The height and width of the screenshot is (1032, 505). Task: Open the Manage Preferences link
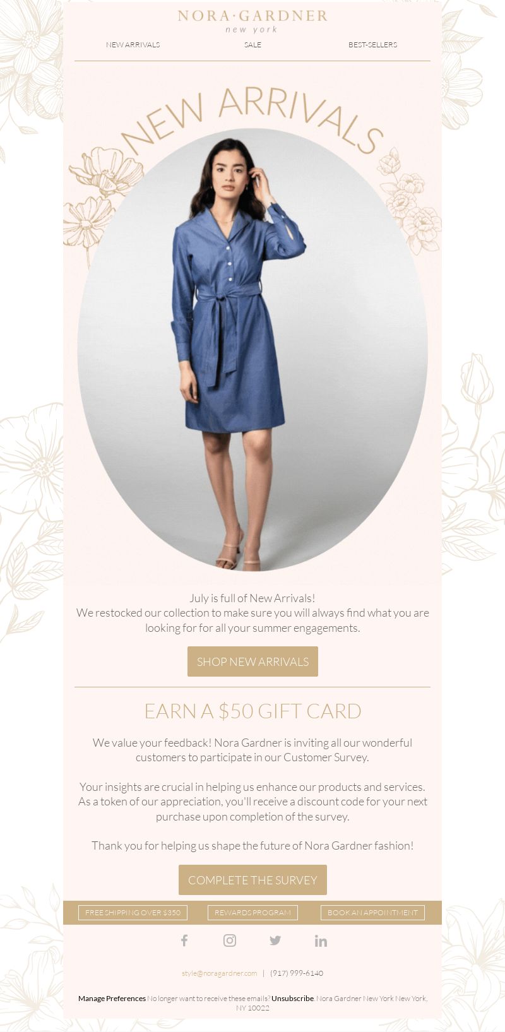click(x=112, y=999)
